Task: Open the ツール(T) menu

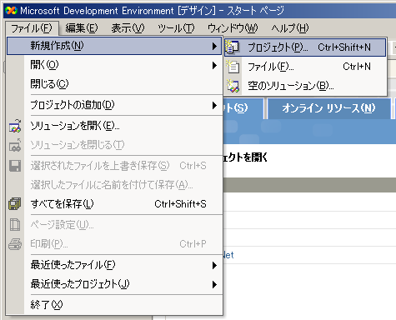Action: pyautogui.click(x=176, y=28)
